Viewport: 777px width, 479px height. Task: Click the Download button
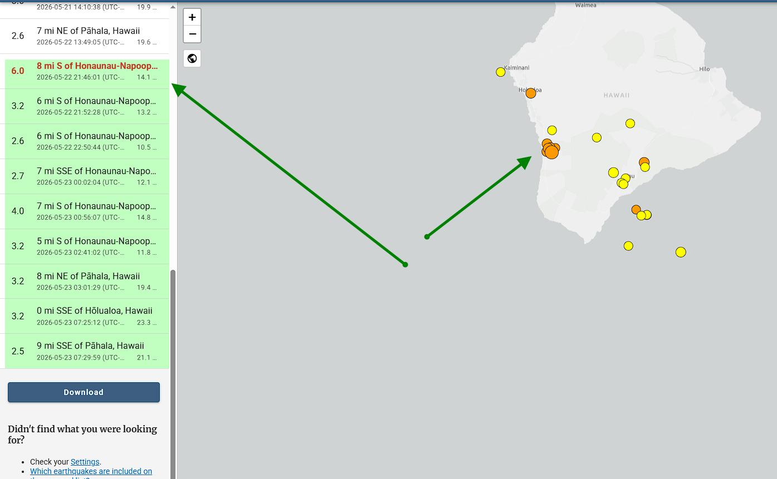(84, 392)
